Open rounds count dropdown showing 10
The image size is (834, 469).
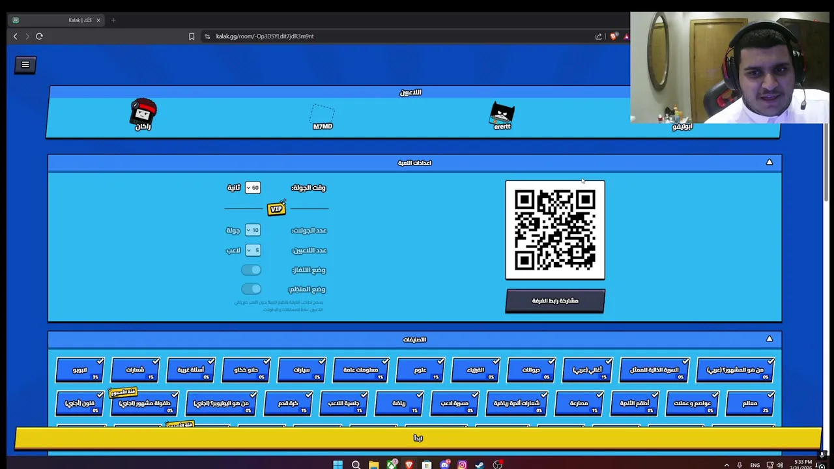[252, 230]
